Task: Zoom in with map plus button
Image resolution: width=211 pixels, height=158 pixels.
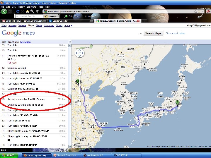Action: point(79,73)
